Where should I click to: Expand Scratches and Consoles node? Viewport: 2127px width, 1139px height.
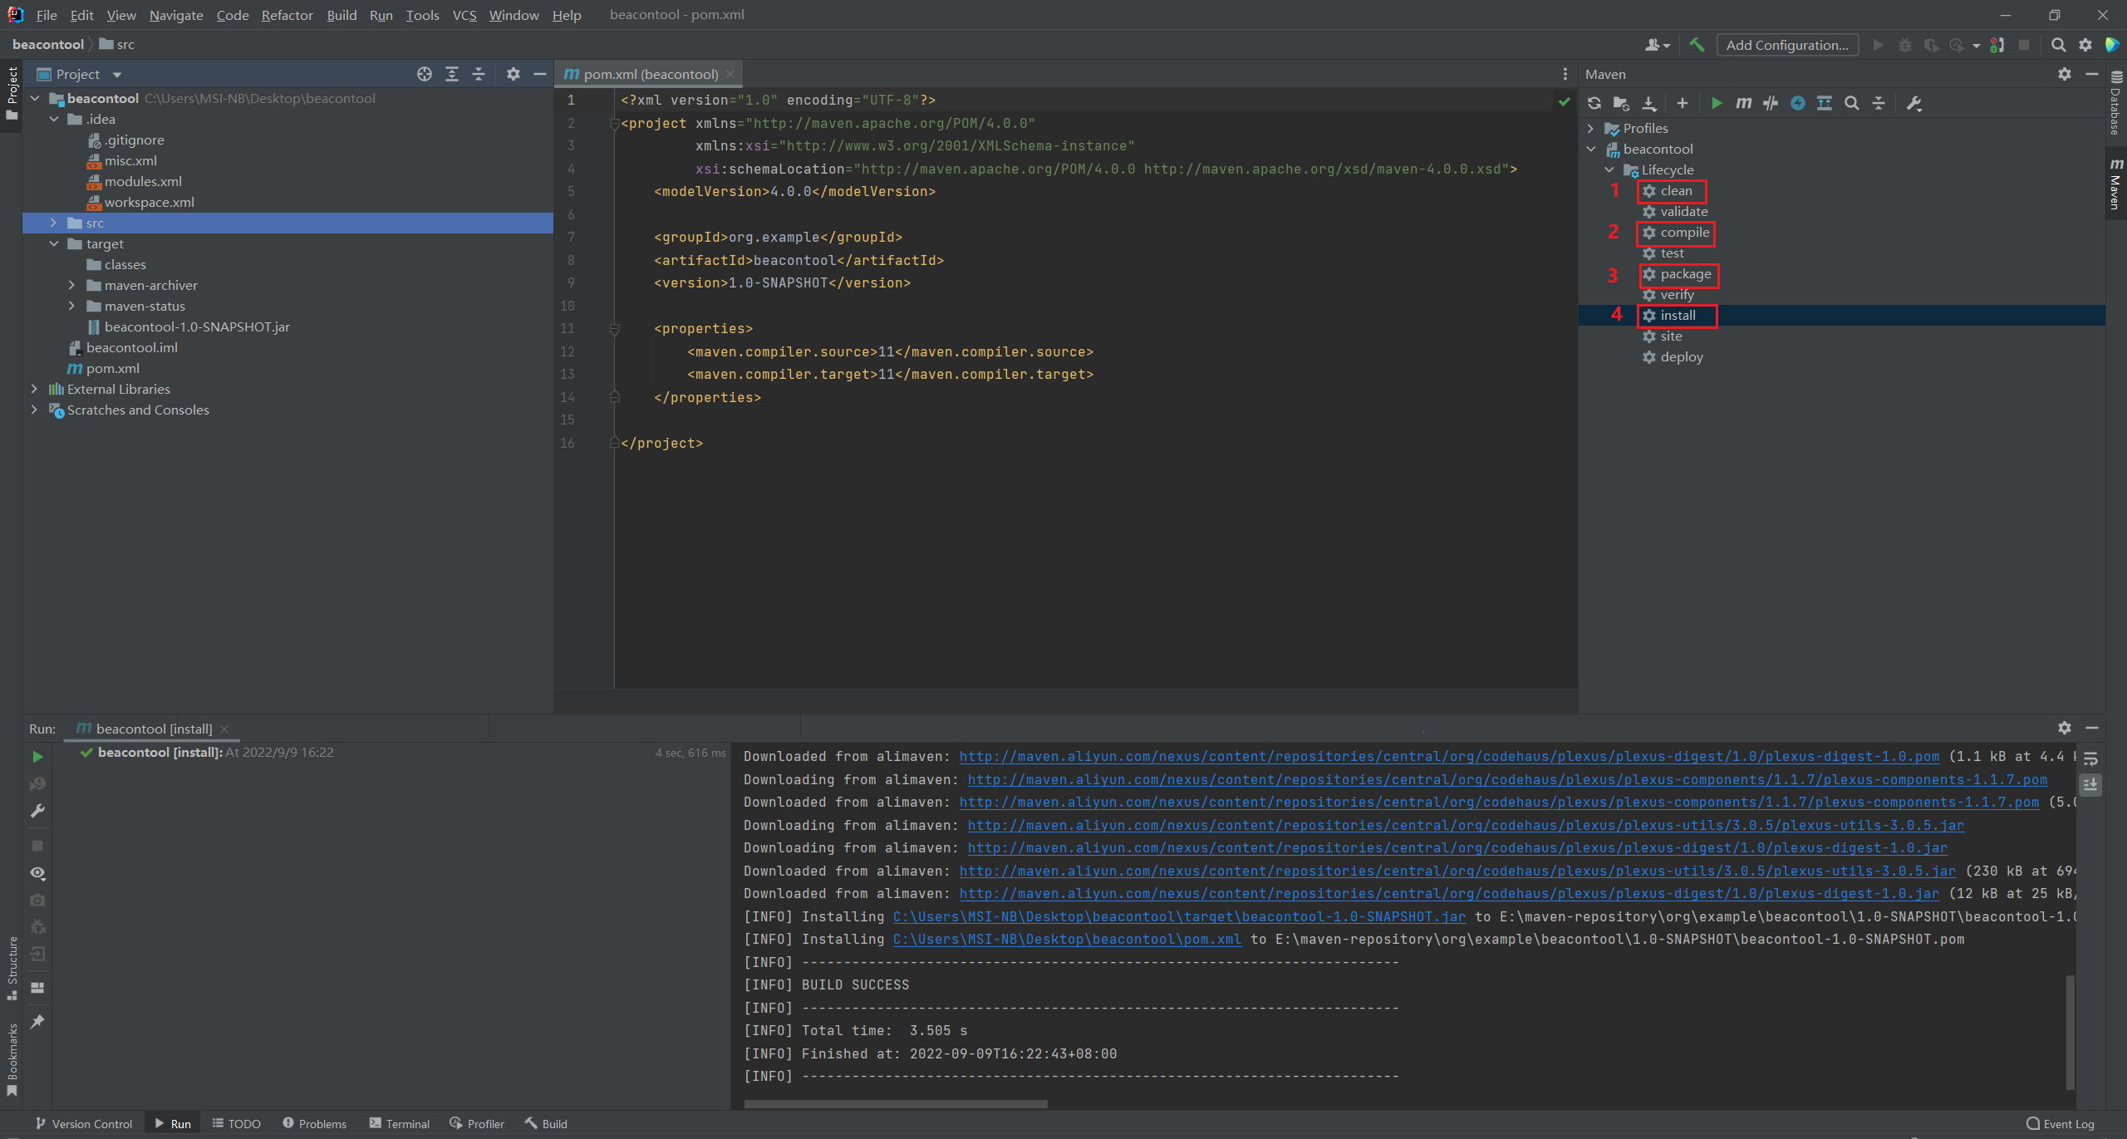pyautogui.click(x=34, y=410)
